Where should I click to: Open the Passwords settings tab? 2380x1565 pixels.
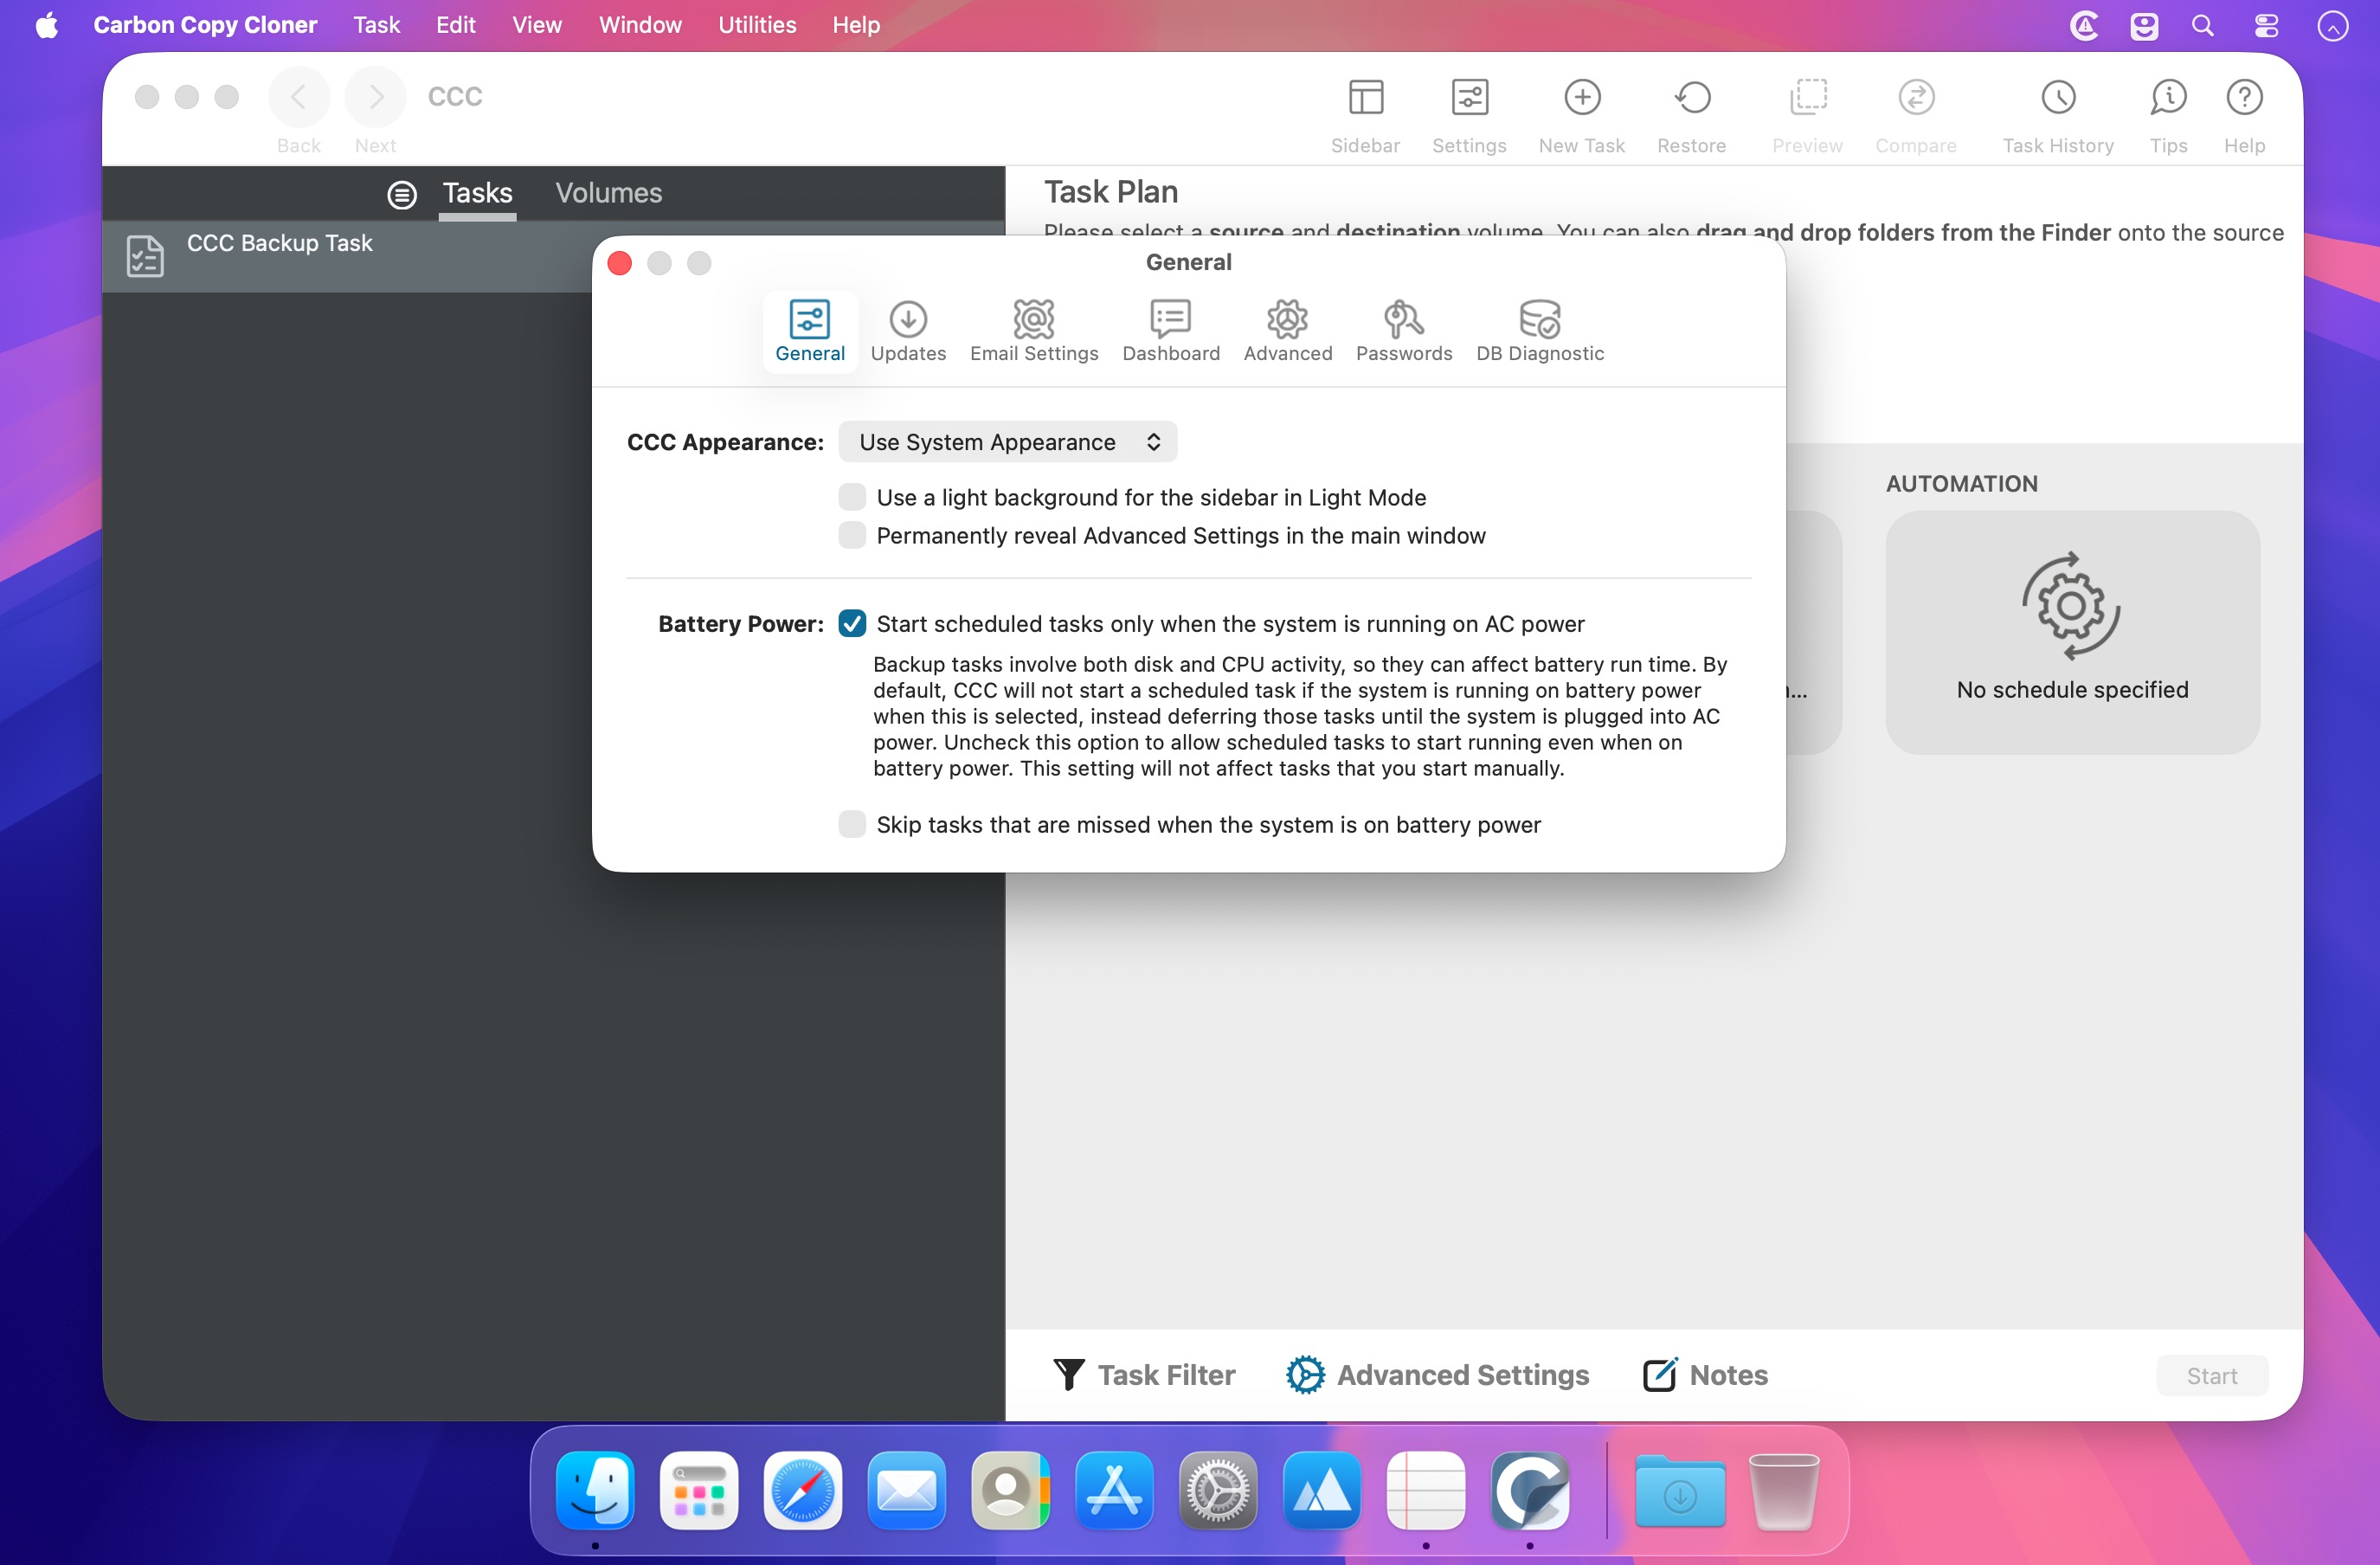1404,332
